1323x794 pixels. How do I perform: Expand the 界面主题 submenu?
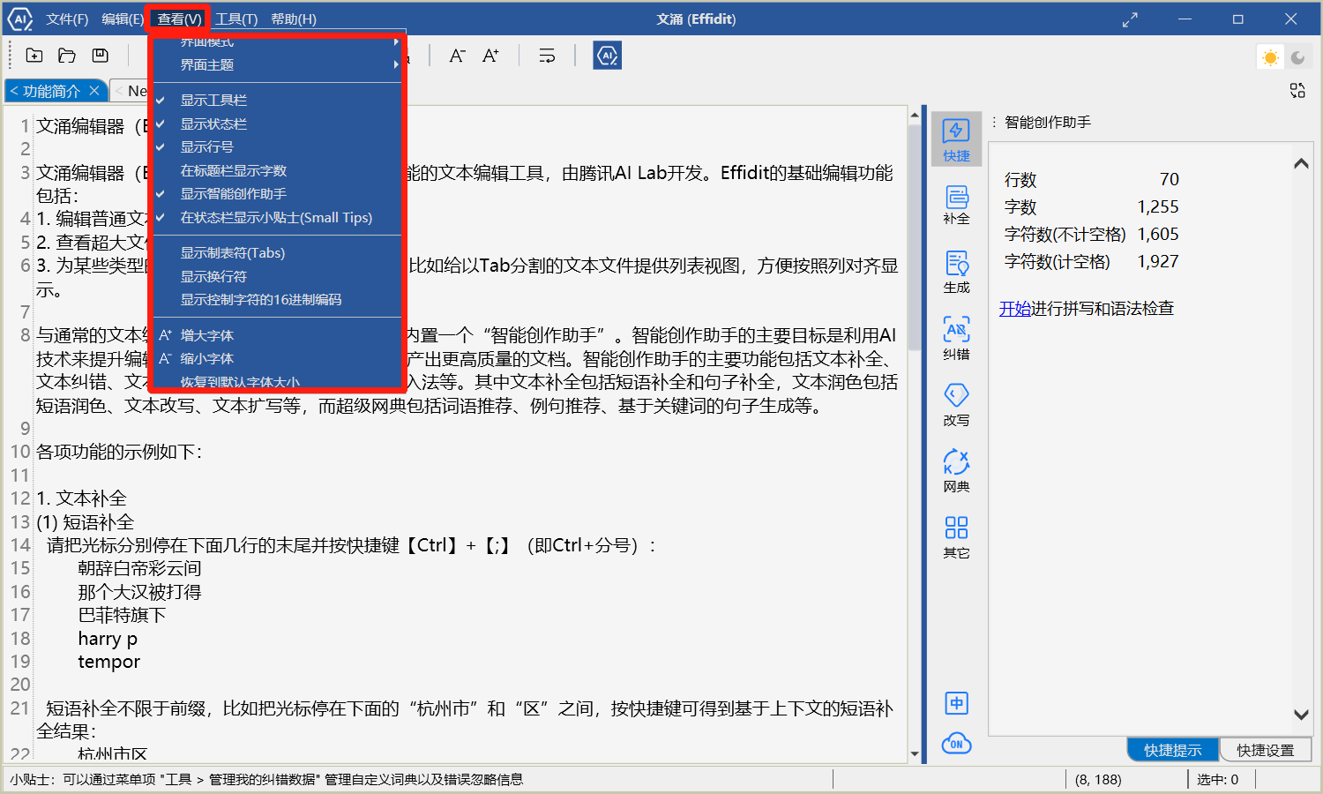pos(277,64)
